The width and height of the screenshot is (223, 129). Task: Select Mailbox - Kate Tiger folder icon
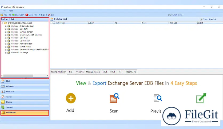tap(9, 38)
